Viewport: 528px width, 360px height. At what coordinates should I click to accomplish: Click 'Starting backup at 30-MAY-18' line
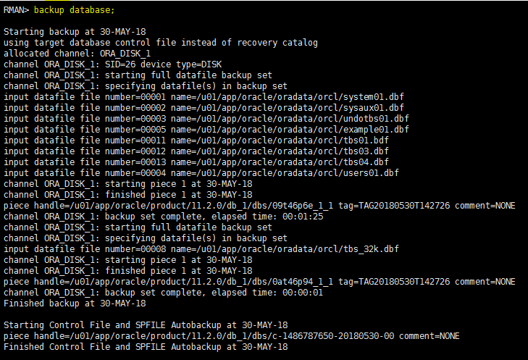75,32
